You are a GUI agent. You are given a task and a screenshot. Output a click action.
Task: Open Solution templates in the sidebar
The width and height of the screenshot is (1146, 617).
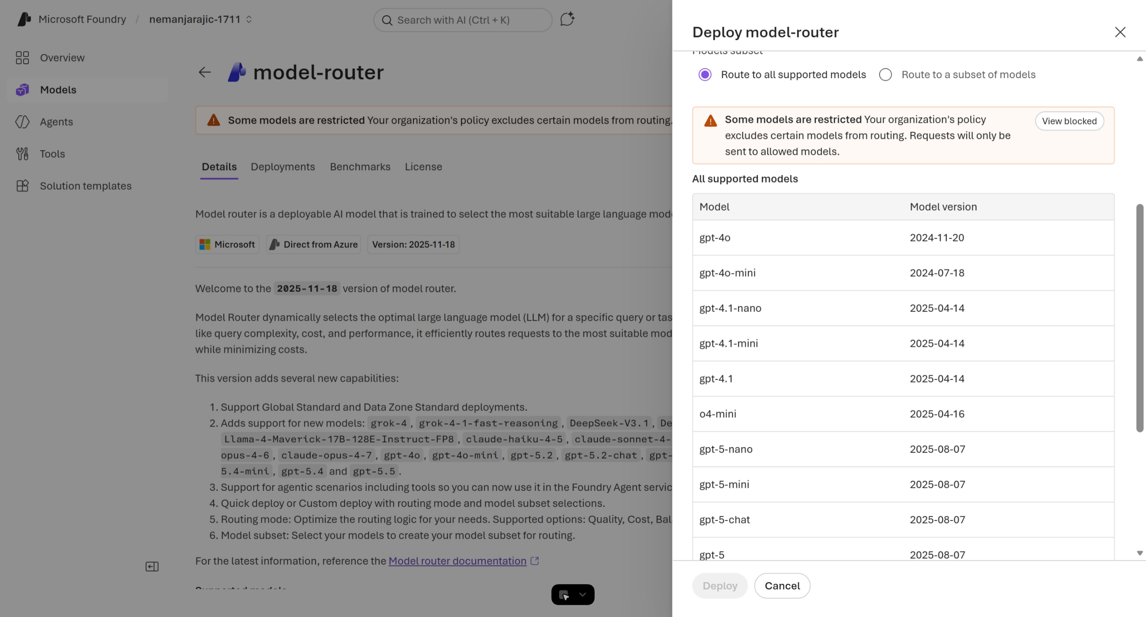click(87, 186)
